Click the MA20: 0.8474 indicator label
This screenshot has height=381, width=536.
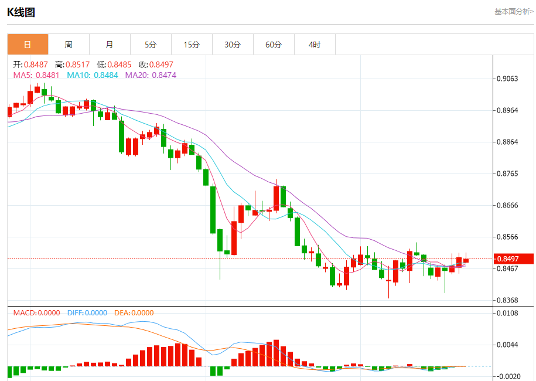click(x=151, y=75)
